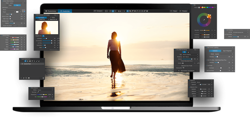250x119 pixels.
Task: Select color rendering icon in Color/B&W Rendering
Action: tap(184, 52)
